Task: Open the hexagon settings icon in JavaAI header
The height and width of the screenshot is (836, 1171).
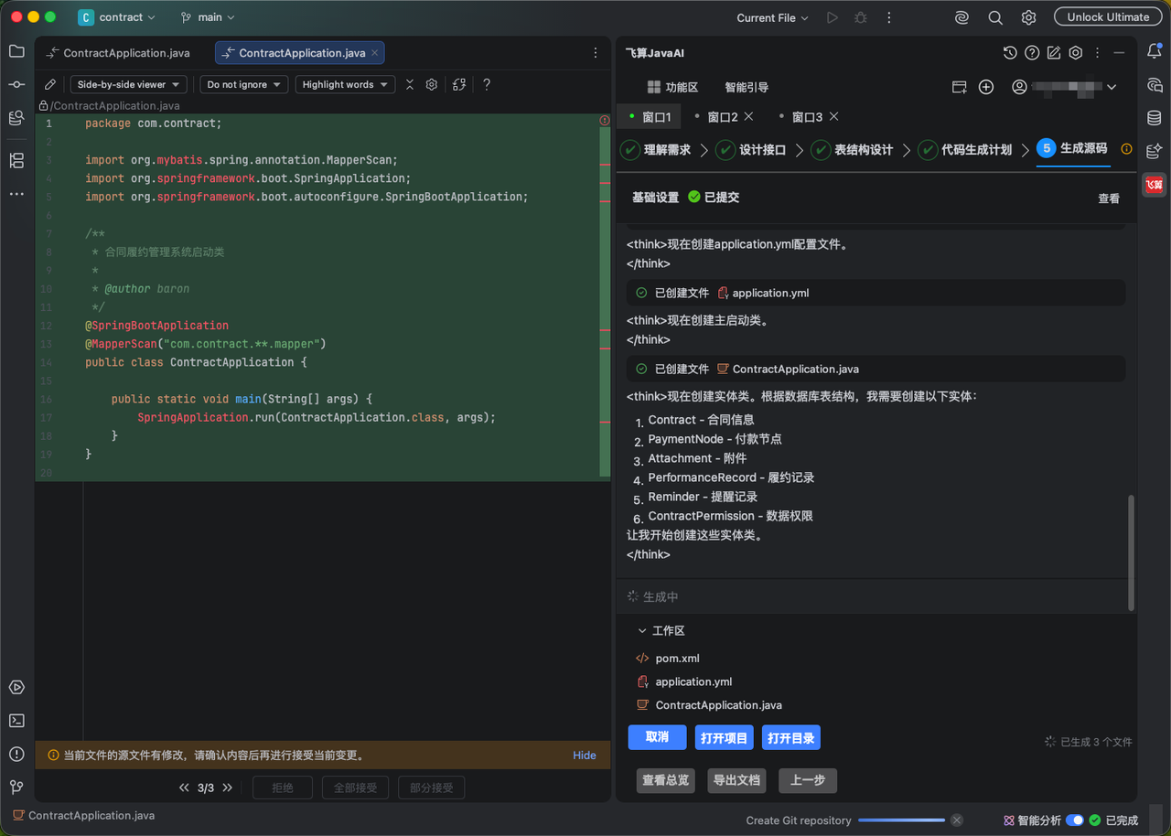Action: click(x=1076, y=53)
